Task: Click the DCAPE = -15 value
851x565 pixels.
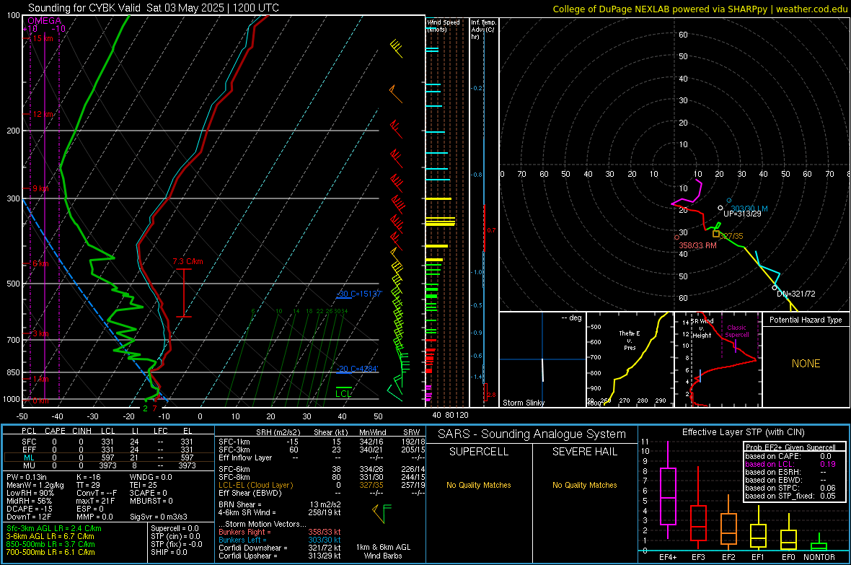Action: click(x=29, y=509)
